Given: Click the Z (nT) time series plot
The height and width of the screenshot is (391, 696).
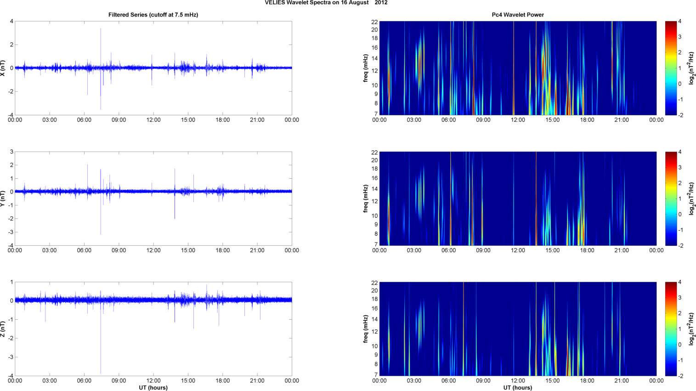Looking at the screenshot, I should (x=153, y=329).
